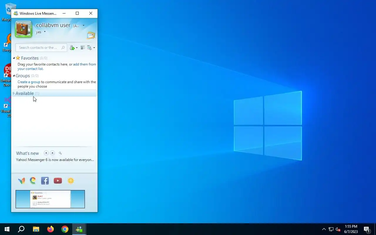Screen dimensions: 376x235
Task: Open the personal message dropdown next to 'yes'
Action: [x=45, y=32]
